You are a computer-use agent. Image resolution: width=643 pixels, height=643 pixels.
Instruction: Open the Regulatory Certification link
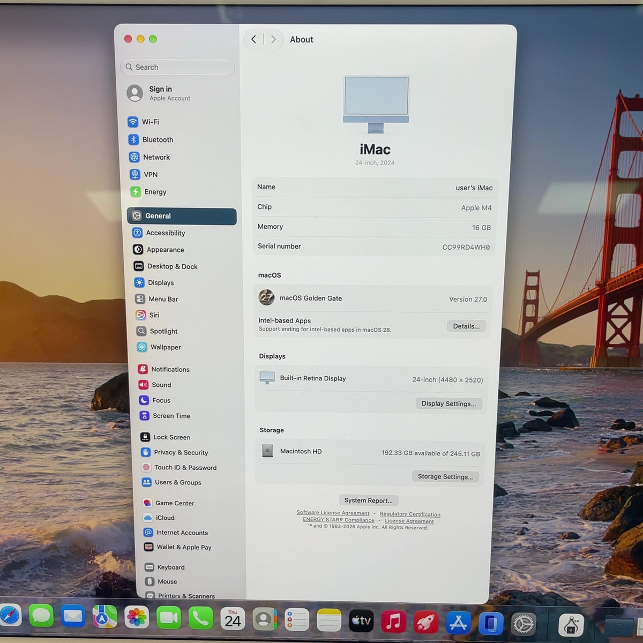point(410,514)
